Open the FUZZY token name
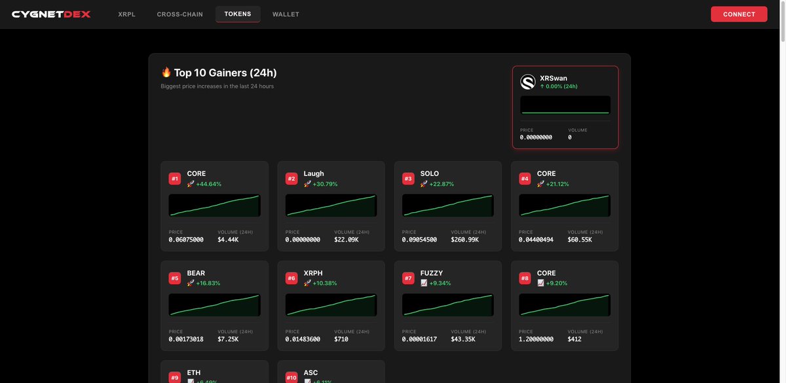This screenshot has width=786, height=383. (432, 273)
